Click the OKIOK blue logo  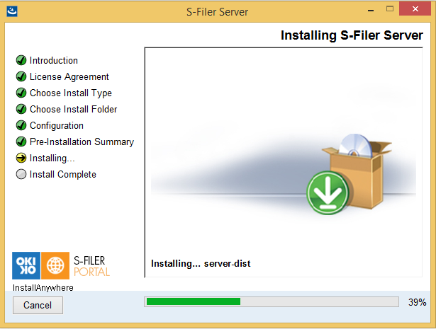[26, 265]
